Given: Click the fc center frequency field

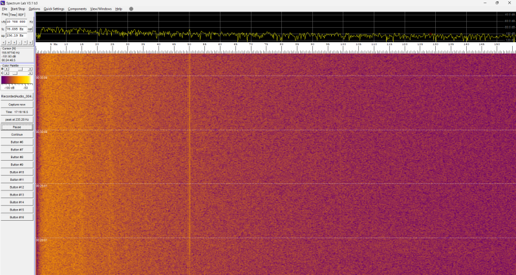Looking at the screenshot, I should tap(16, 29).
